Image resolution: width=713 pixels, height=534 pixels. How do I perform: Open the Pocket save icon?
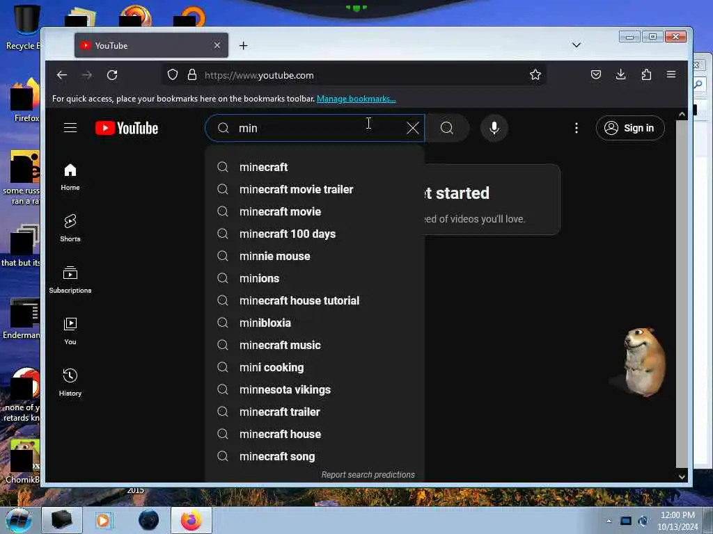click(596, 74)
